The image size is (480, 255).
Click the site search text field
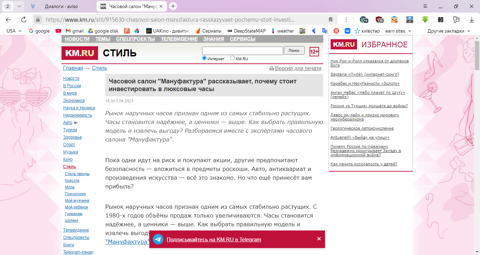click(x=242, y=51)
